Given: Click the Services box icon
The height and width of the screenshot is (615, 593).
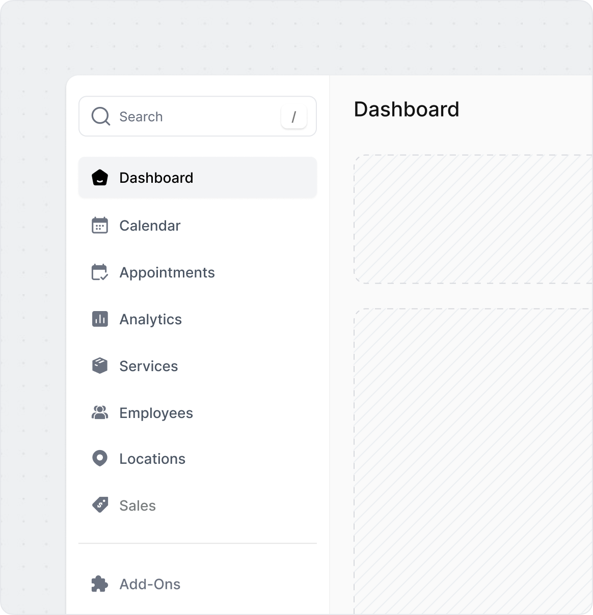Looking at the screenshot, I should [x=100, y=366].
